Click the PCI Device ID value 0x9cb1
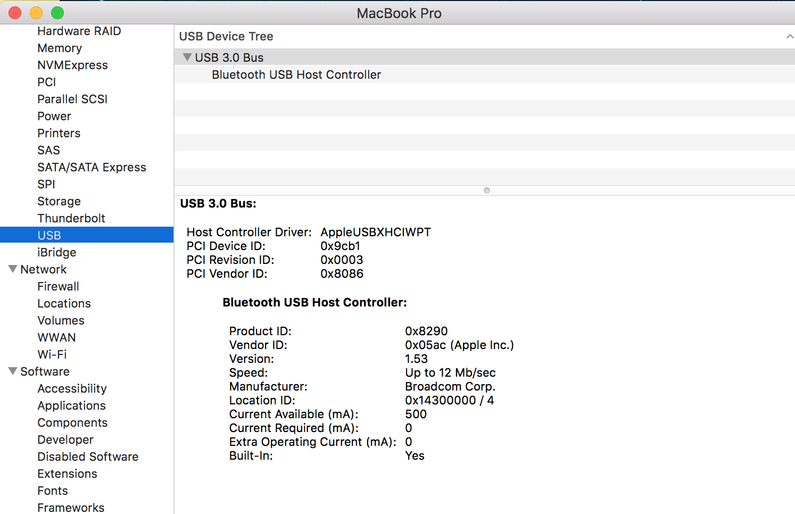Image resolution: width=795 pixels, height=514 pixels. [x=341, y=246]
